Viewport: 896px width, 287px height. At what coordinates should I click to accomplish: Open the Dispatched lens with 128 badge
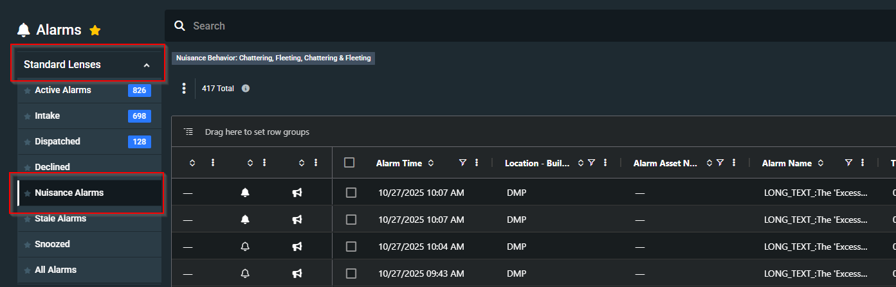(x=57, y=142)
